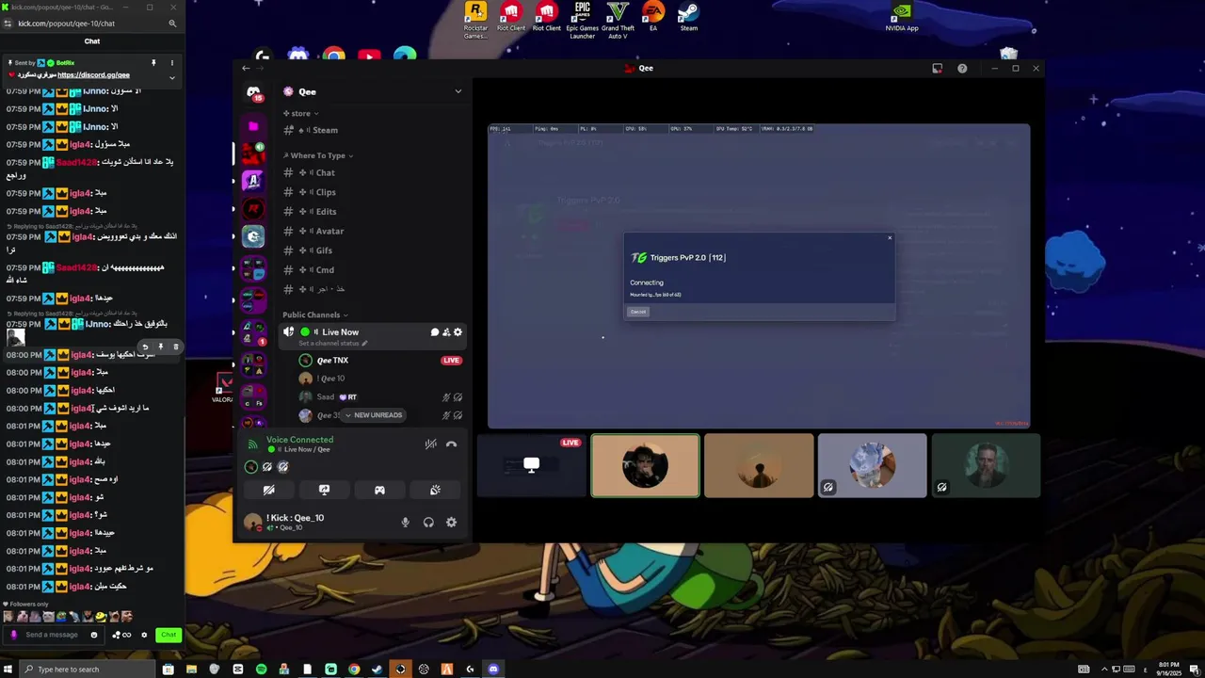Image resolution: width=1205 pixels, height=678 pixels.
Task: Cancel the Triggers PvP 2.0 connecting dialog
Action: pyautogui.click(x=638, y=312)
